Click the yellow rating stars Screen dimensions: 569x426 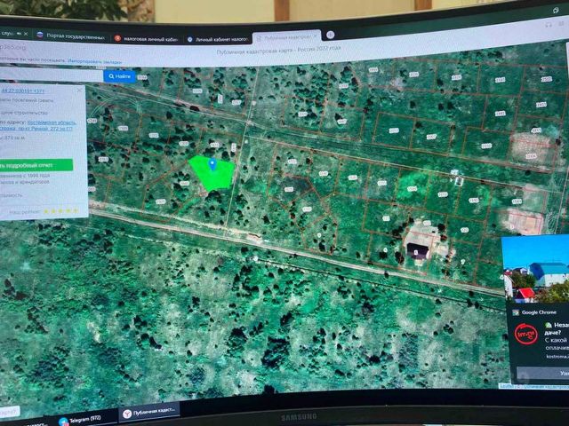coord(60,211)
